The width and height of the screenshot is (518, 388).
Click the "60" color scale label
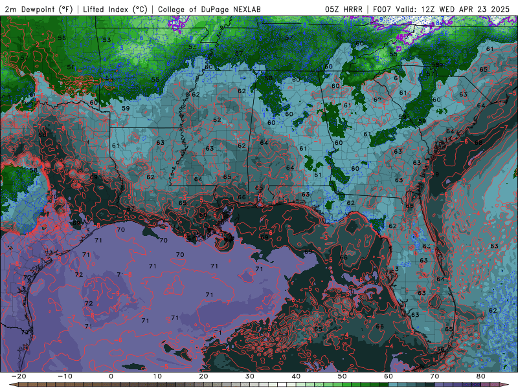(388, 376)
